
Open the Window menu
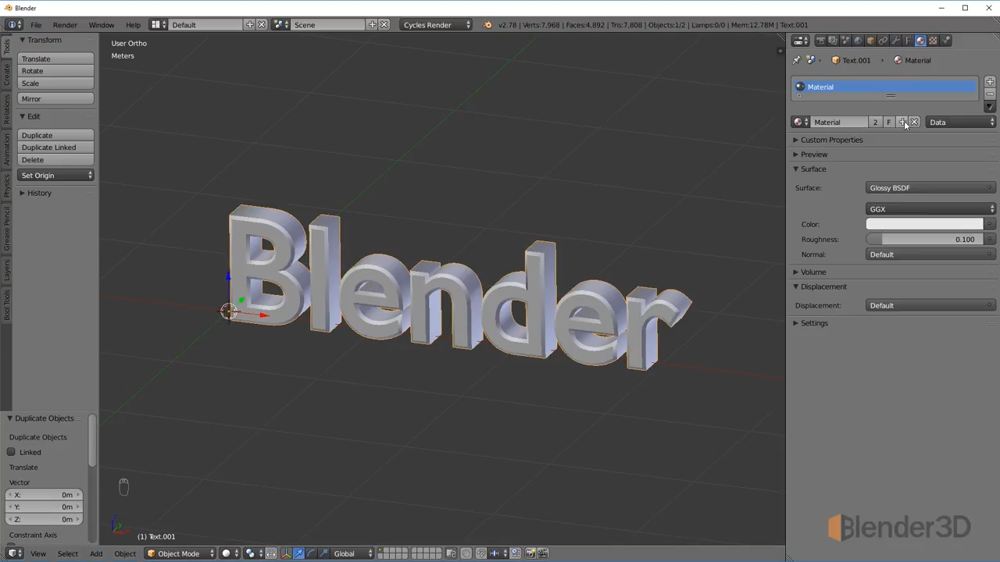click(102, 25)
